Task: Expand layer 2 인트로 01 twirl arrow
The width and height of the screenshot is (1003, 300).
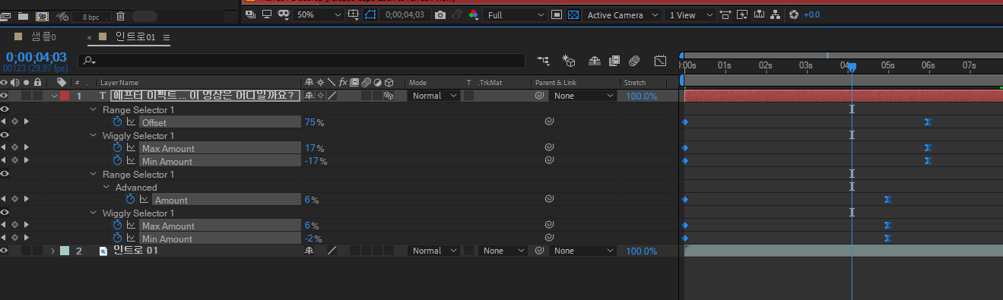Action: [53, 251]
